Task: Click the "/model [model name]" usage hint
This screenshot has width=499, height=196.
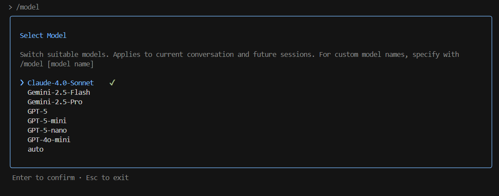Action: click(57, 64)
